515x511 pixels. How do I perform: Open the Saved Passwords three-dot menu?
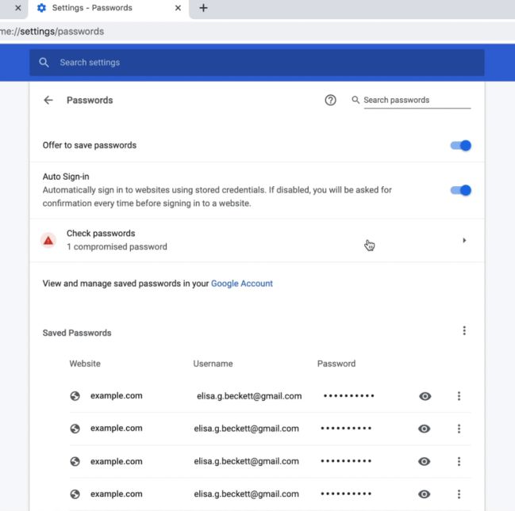point(464,330)
